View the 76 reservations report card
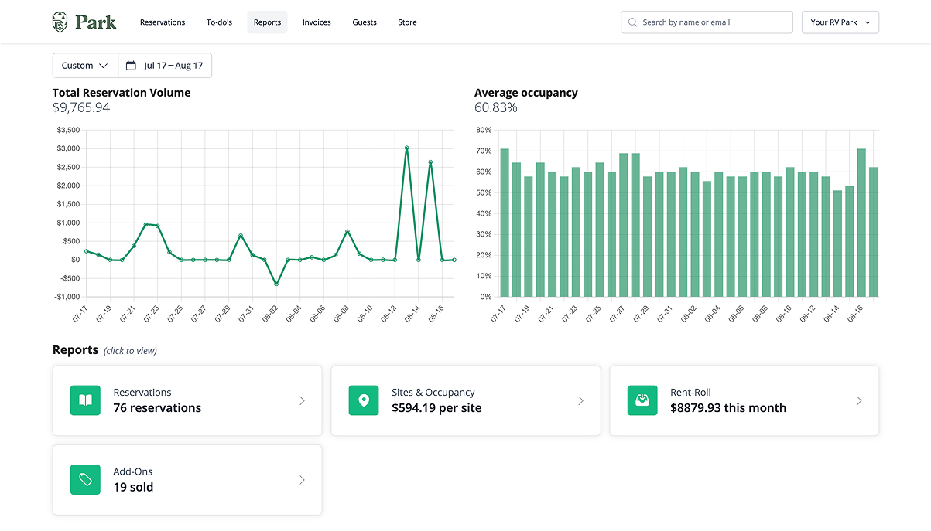 186,400
